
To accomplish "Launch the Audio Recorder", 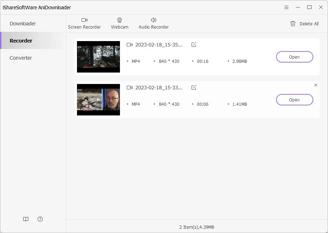I will tap(154, 23).
